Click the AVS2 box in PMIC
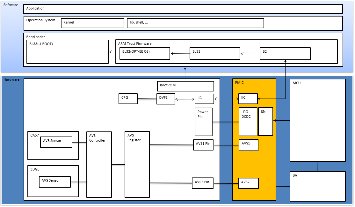The height and width of the screenshot is (207, 355). pyautogui.click(x=249, y=183)
